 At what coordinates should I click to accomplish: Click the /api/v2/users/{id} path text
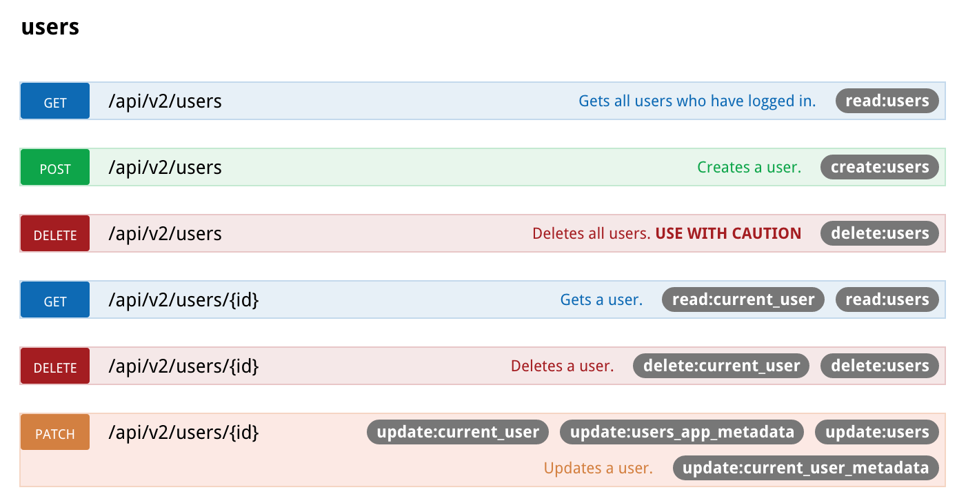(x=183, y=299)
